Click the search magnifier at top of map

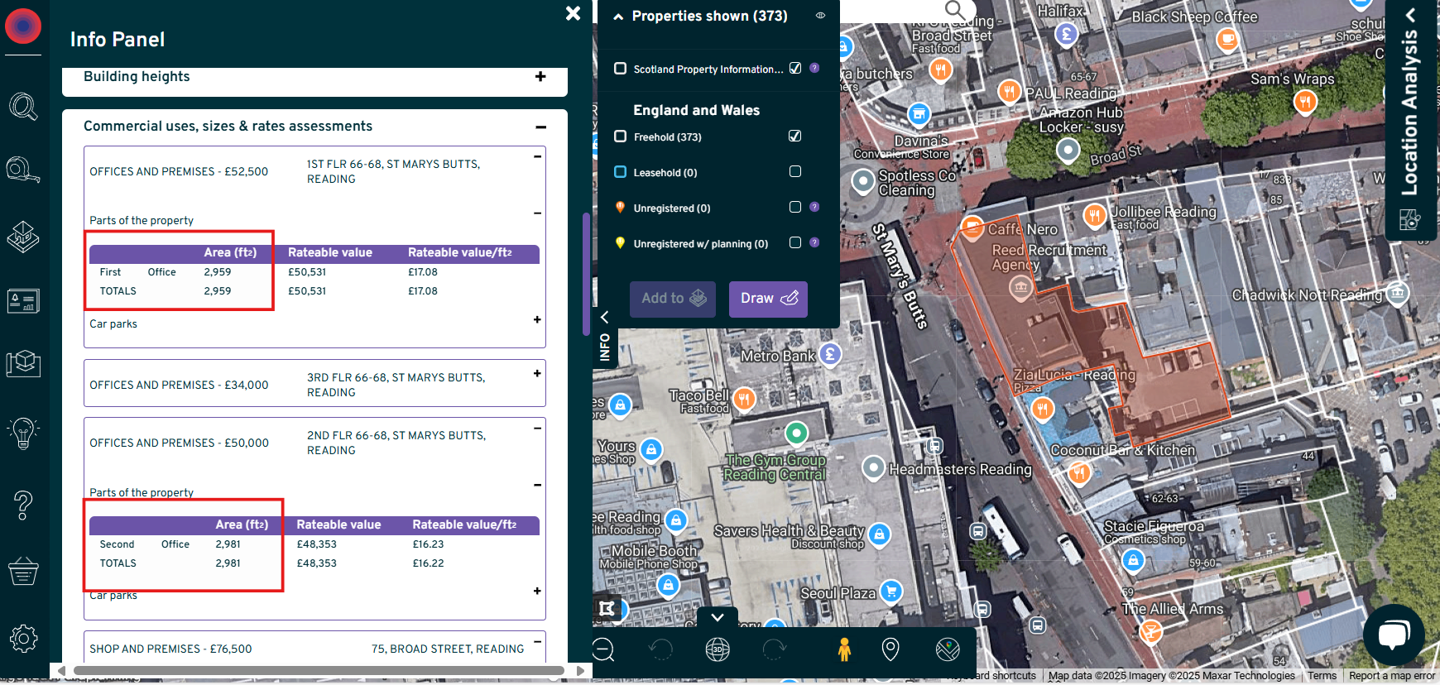click(954, 10)
